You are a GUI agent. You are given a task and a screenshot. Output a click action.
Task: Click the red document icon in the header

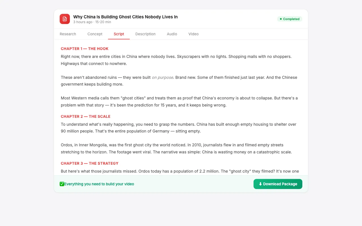[x=64, y=19]
